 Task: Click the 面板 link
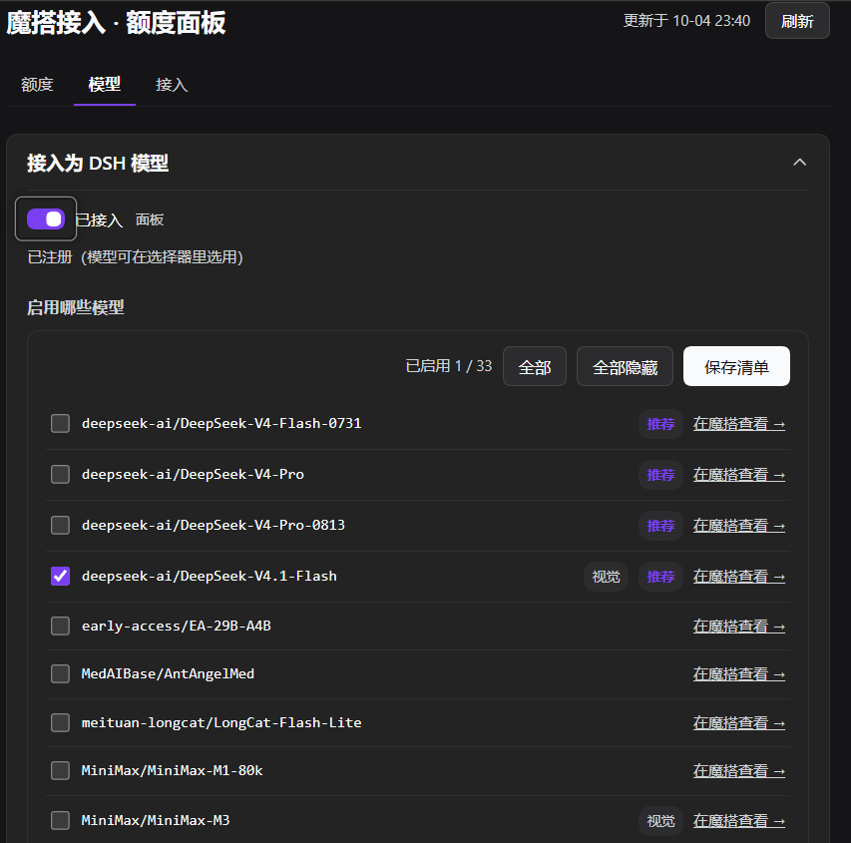150,219
